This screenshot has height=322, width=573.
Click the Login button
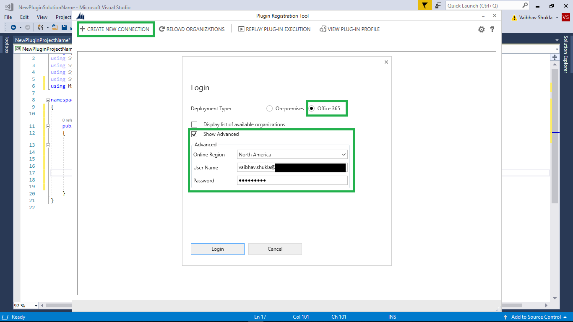point(217,249)
